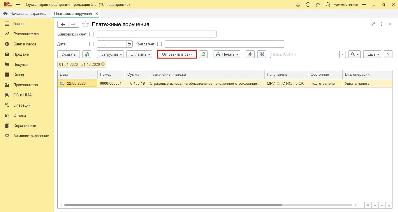Remove the 01.01.2020 - 31.12.2020 period filter

[x=103, y=64]
